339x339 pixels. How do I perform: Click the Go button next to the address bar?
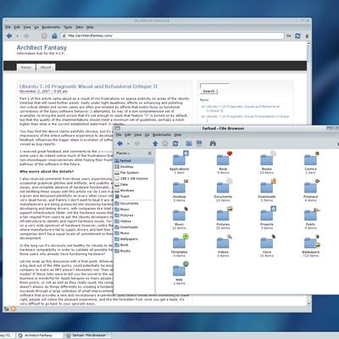[288, 36]
